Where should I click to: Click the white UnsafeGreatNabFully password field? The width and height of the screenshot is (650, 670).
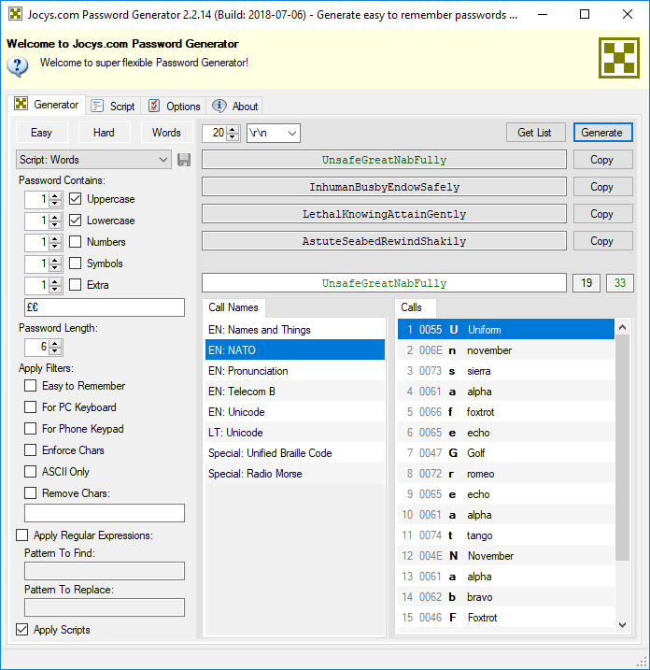385,283
